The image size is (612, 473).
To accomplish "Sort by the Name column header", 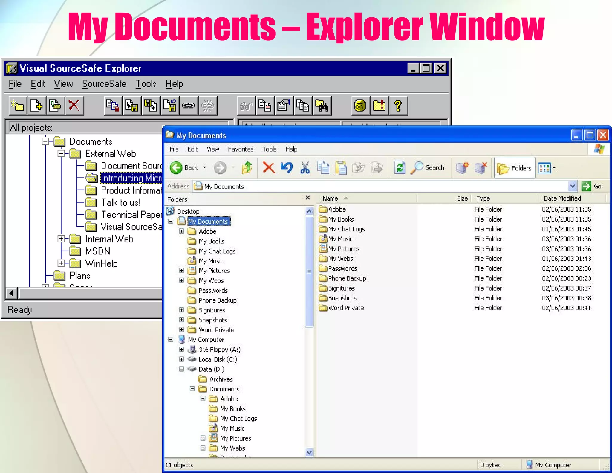I will pos(366,198).
